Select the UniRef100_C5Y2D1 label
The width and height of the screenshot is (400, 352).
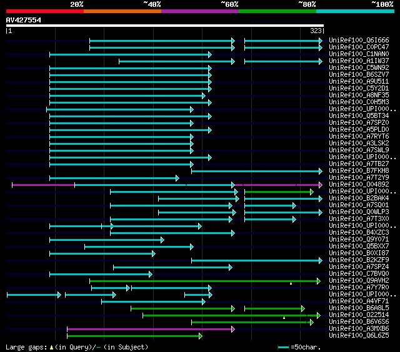pos(359,89)
